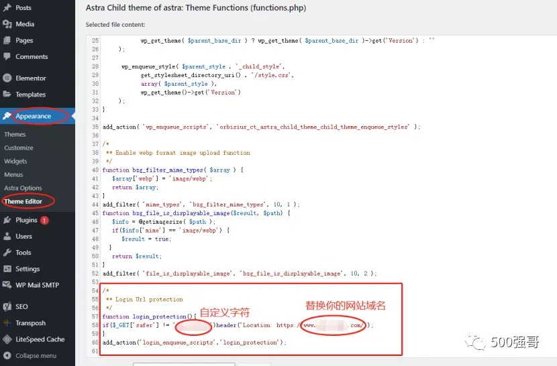The image size is (557, 366).
Task: Open the Media menu
Action: (x=25, y=23)
